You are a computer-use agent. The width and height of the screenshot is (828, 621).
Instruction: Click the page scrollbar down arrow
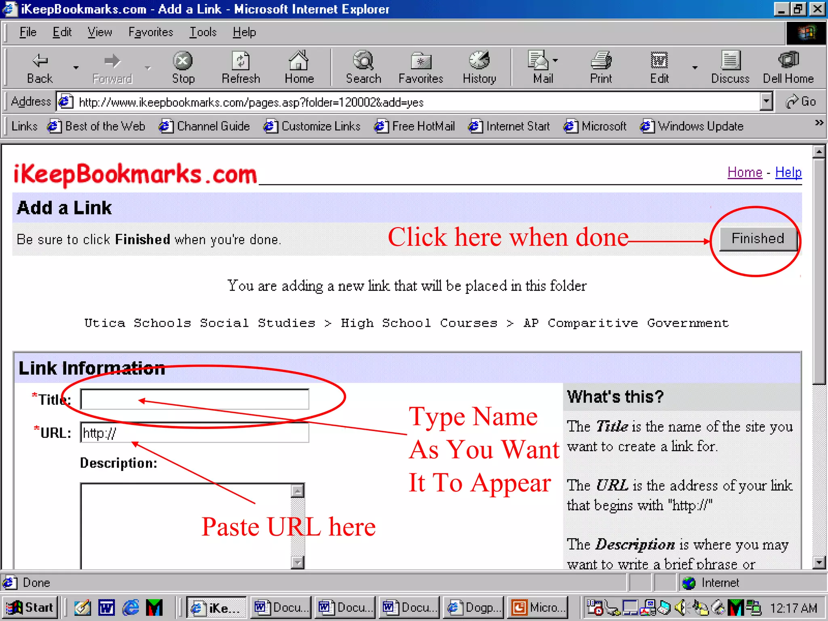pos(819,562)
